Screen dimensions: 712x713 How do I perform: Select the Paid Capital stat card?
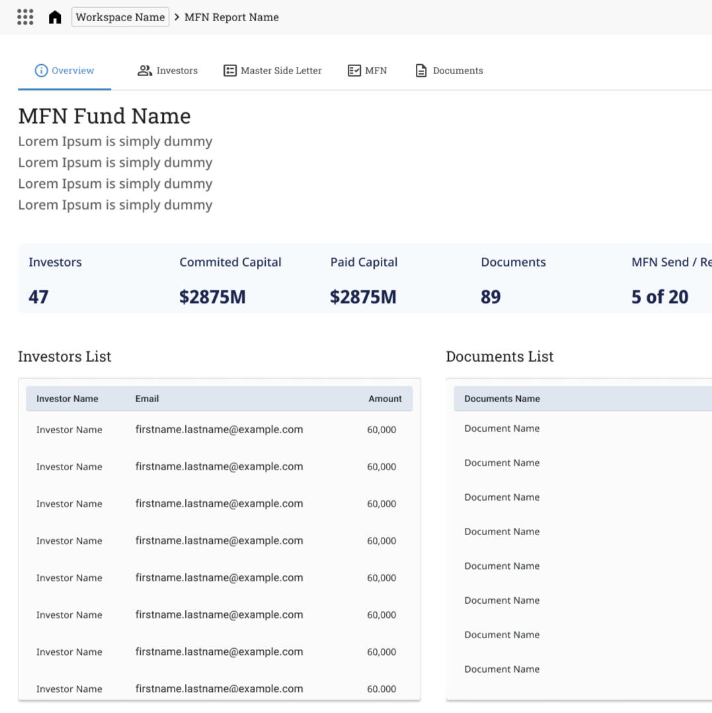(364, 279)
